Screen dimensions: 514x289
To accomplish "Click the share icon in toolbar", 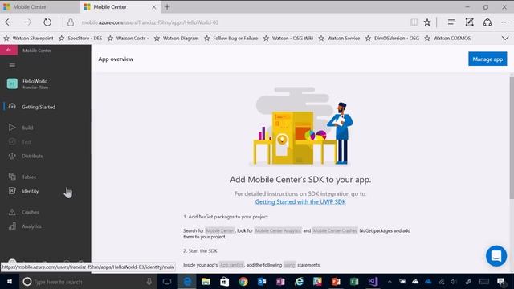I will [487, 22].
